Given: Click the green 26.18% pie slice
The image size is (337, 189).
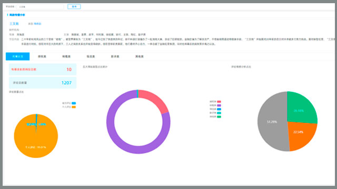Looking at the screenshot, I should 301,108.
